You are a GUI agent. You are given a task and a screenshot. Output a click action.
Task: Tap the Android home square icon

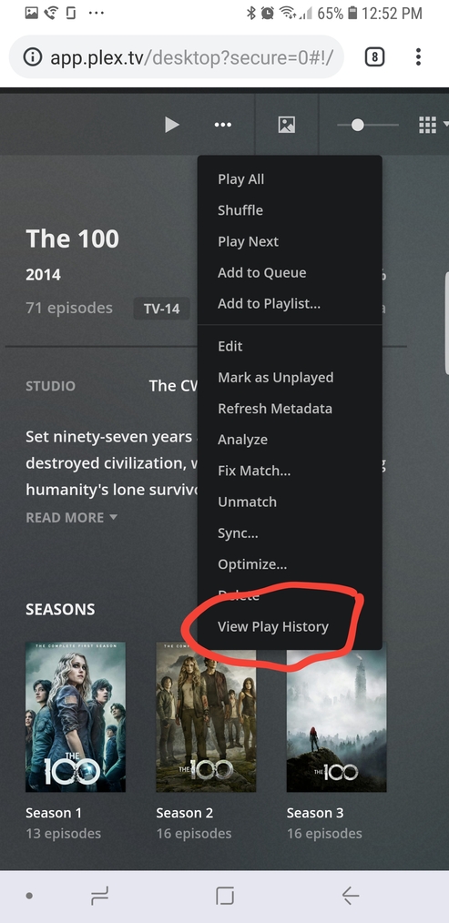224,896
